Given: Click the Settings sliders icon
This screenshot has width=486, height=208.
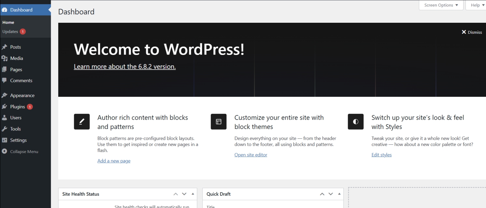Looking at the screenshot, I should pos(5,140).
